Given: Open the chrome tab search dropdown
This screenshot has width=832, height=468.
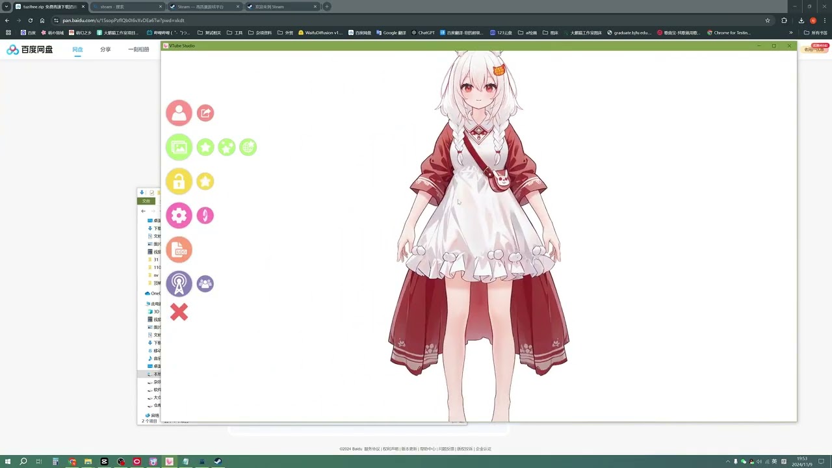Looking at the screenshot, I should point(6,6).
